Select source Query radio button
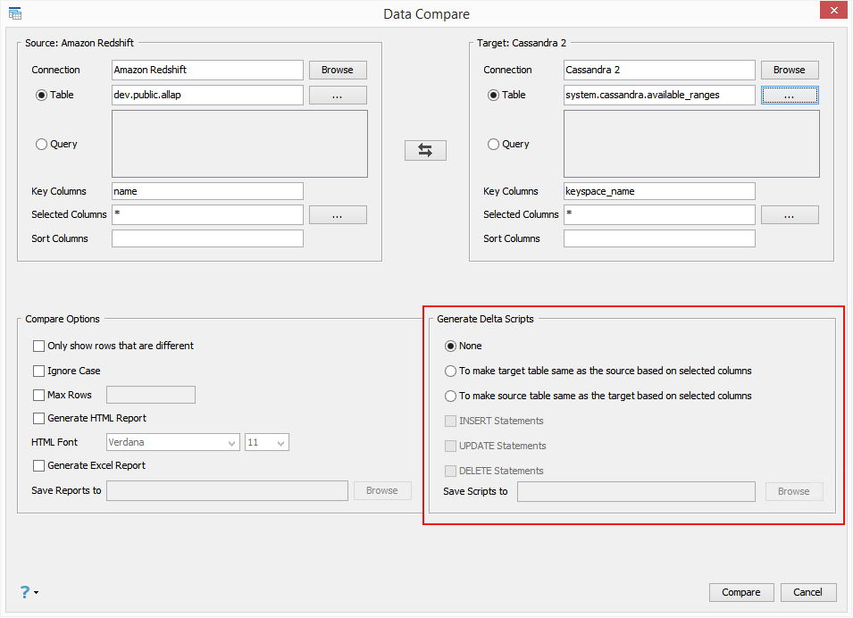Viewport: 853px width, 618px height. tap(41, 145)
